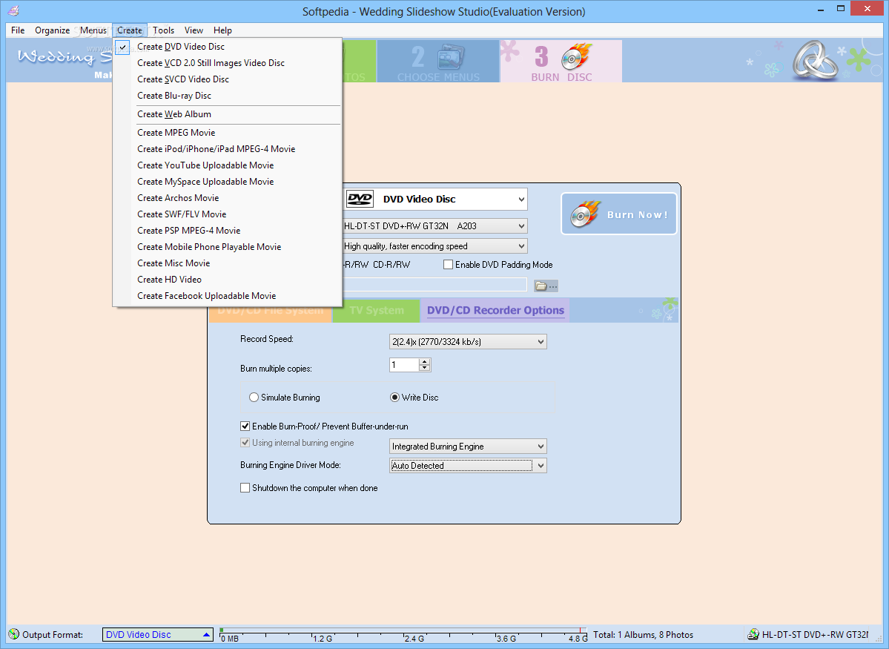Choose Create Blu-ray Disc
Screen dimensions: 889x649
pos(228,95)
